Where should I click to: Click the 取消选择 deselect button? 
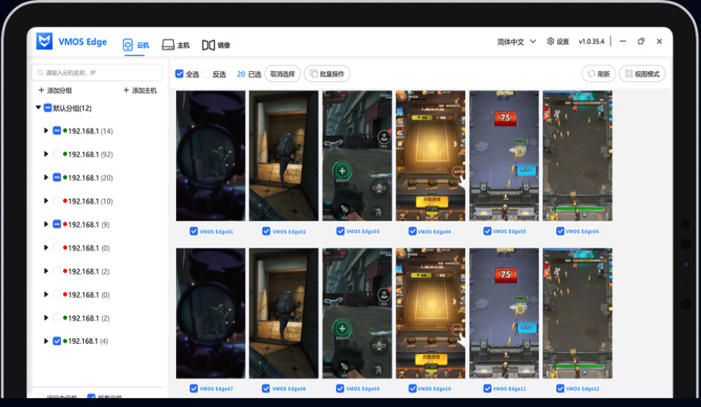pyautogui.click(x=283, y=74)
